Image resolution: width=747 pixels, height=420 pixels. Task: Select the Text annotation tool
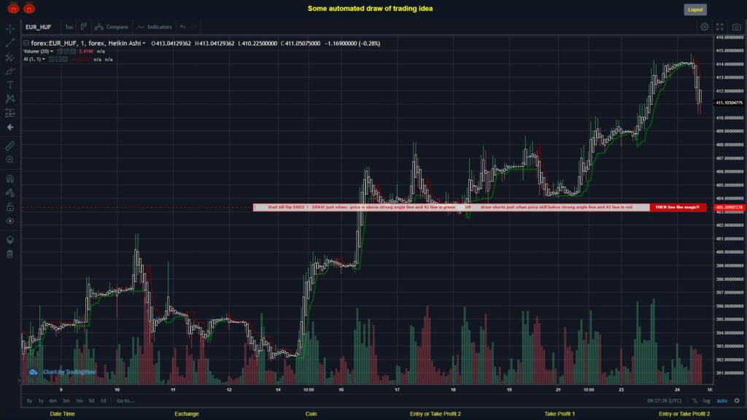[10, 85]
